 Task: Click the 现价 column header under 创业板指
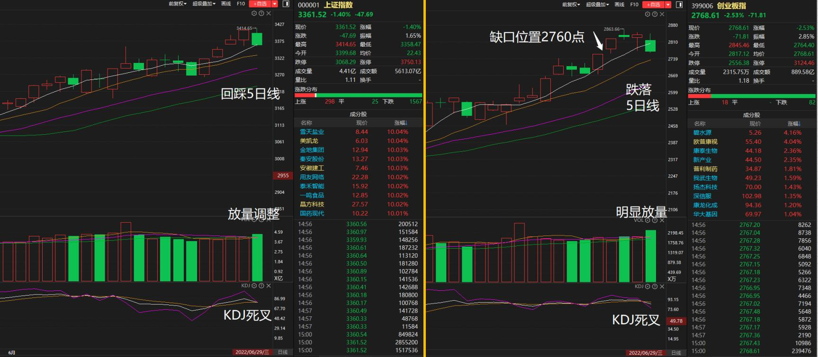(755, 123)
